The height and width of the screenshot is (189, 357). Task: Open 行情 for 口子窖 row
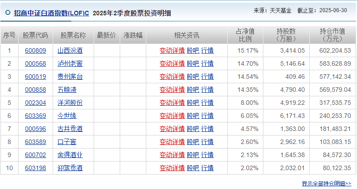(x=208, y=142)
